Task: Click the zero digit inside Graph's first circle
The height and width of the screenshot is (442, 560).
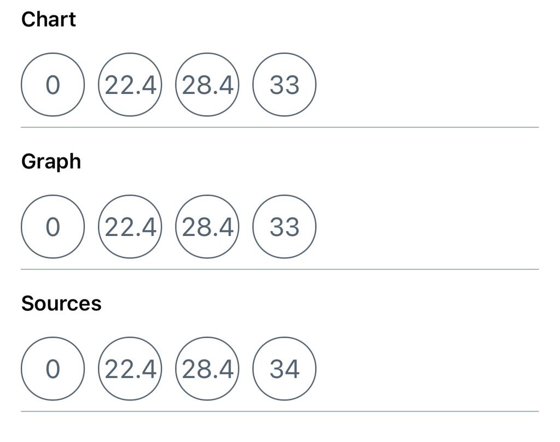Action: 53,227
